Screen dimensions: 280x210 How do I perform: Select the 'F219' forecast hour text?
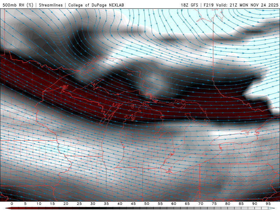coord(209,5)
